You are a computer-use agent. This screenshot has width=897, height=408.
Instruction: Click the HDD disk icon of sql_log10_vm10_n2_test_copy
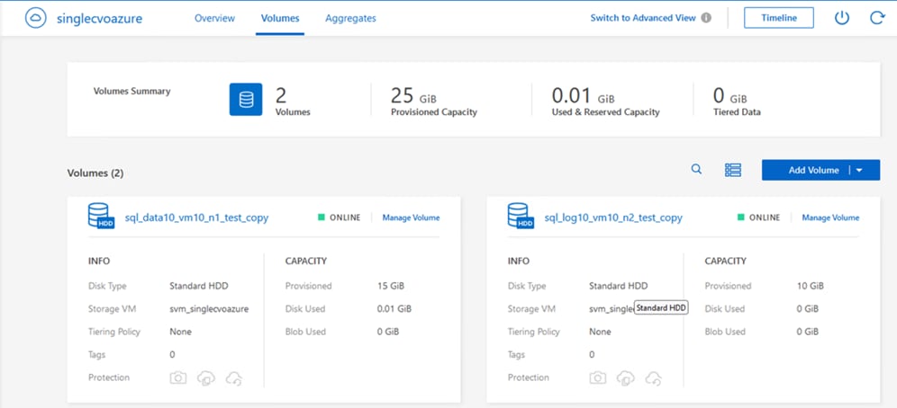click(x=521, y=216)
